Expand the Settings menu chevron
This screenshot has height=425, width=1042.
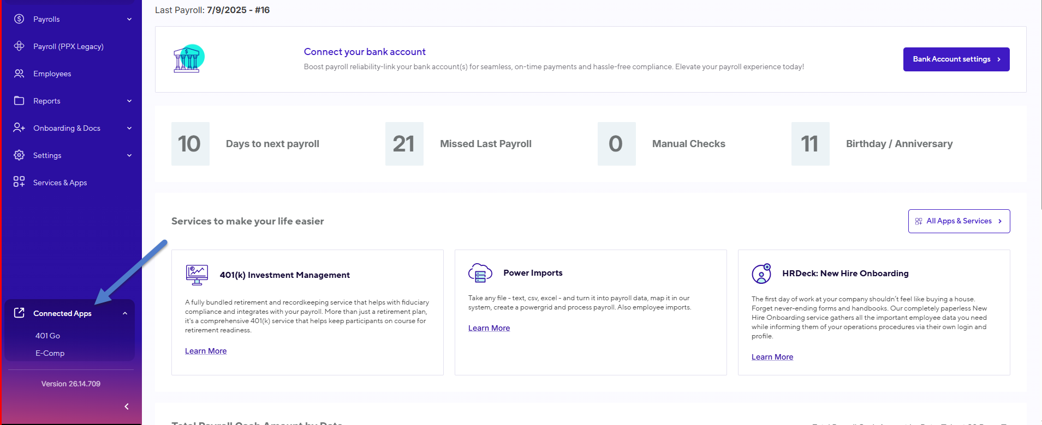pos(129,155)
